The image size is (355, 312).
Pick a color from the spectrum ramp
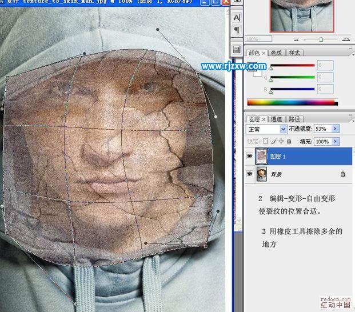tap(292, 102)
